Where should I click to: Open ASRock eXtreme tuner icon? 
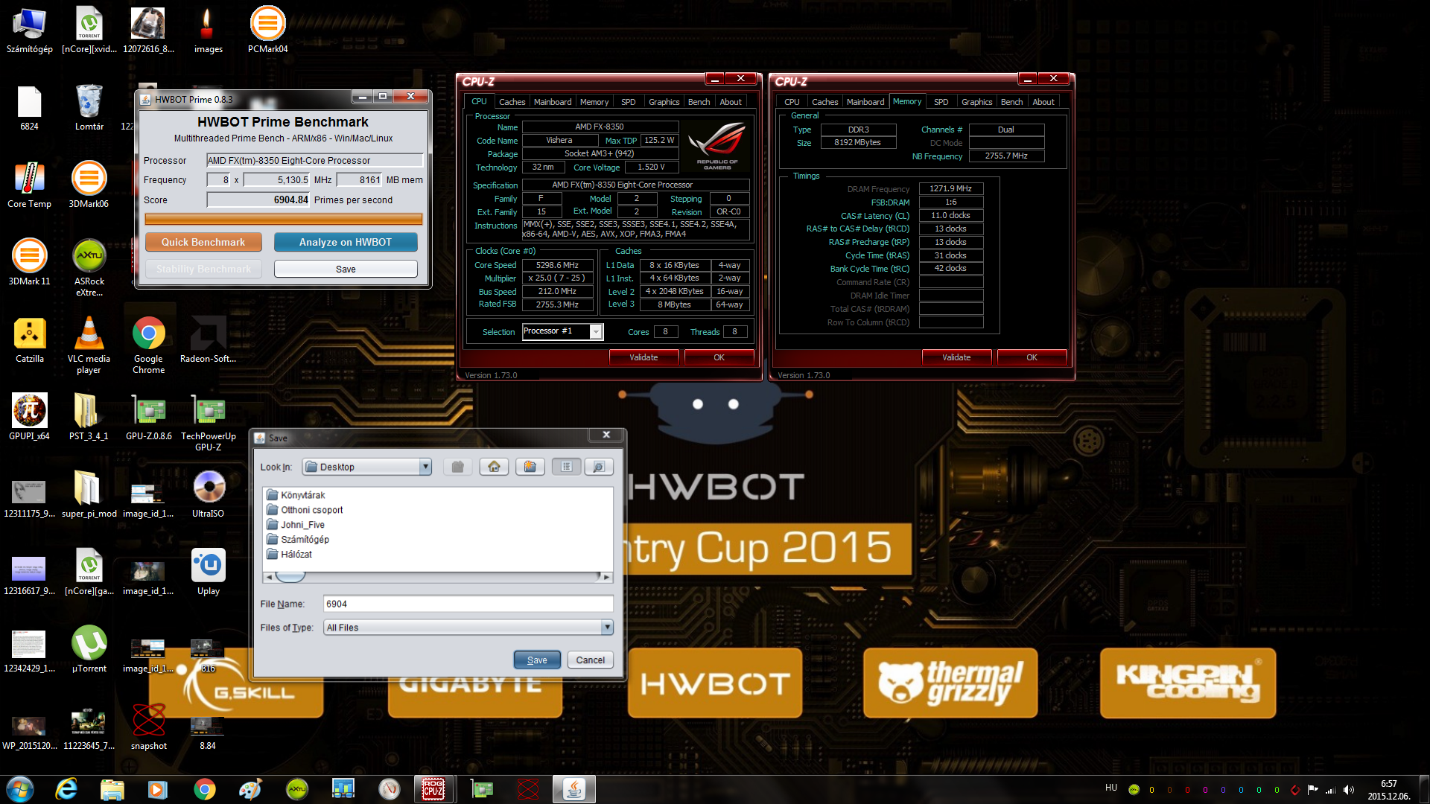[x=89, y=267]
